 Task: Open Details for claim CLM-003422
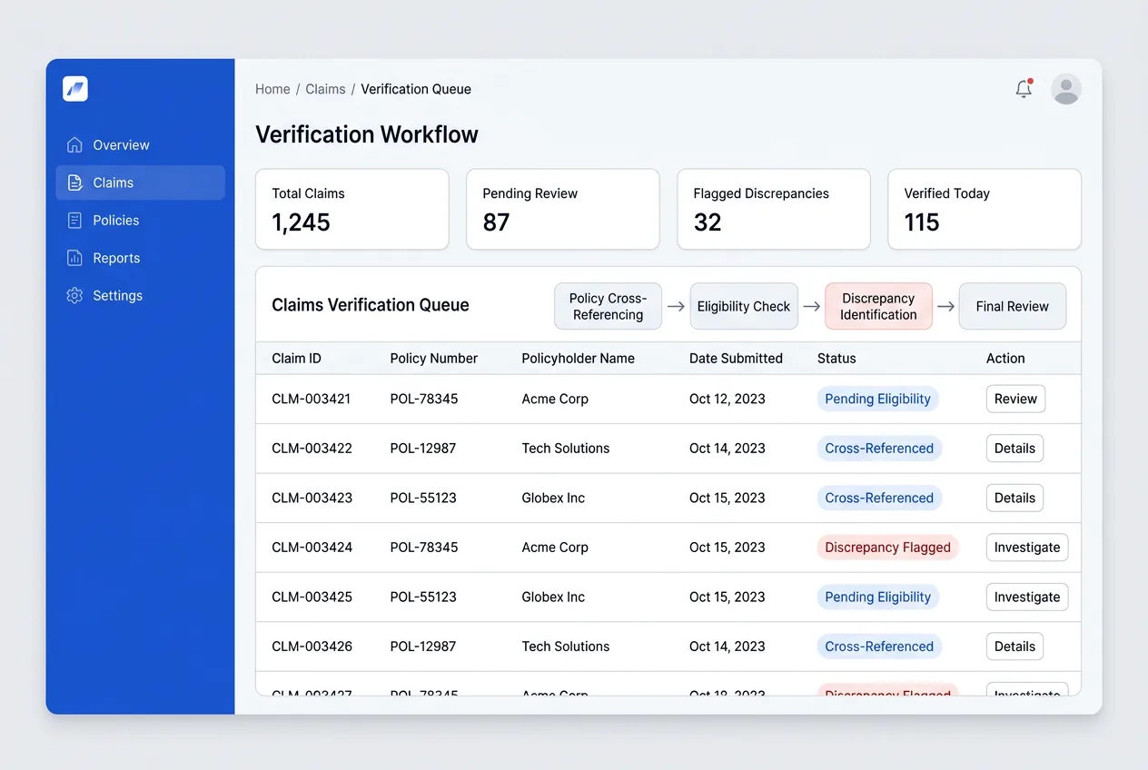click(1014, 448)
